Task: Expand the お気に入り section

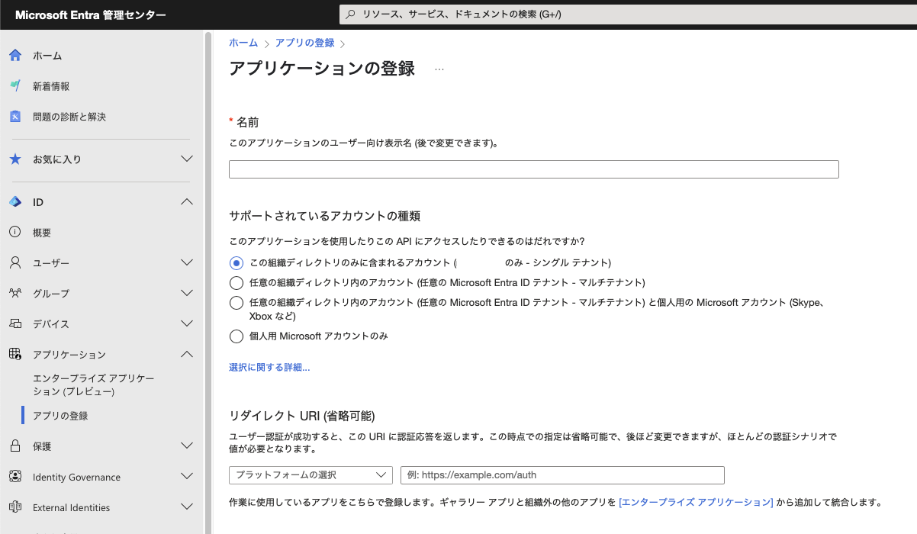Action: pos(187,158)
